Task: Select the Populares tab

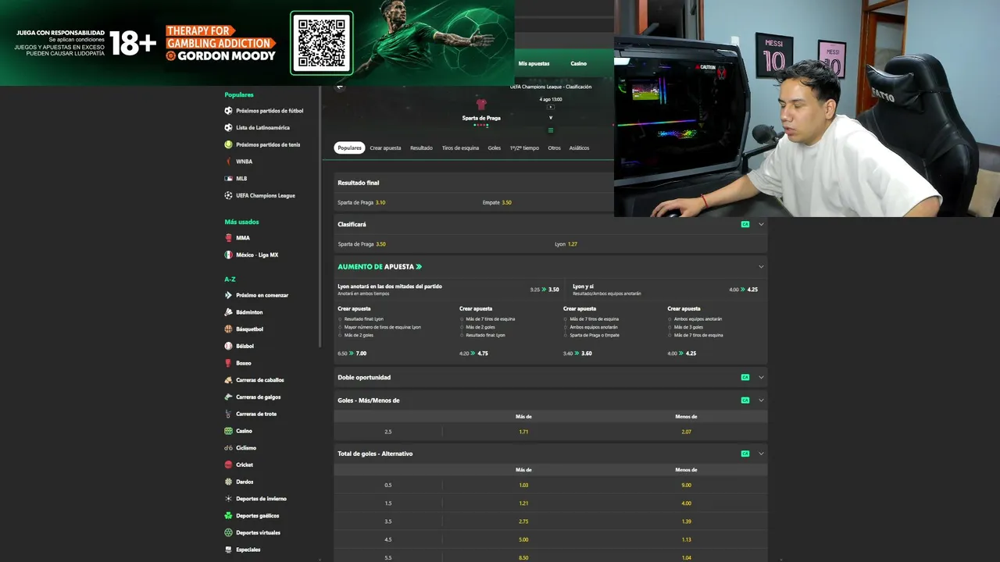Action: (350, 148)
